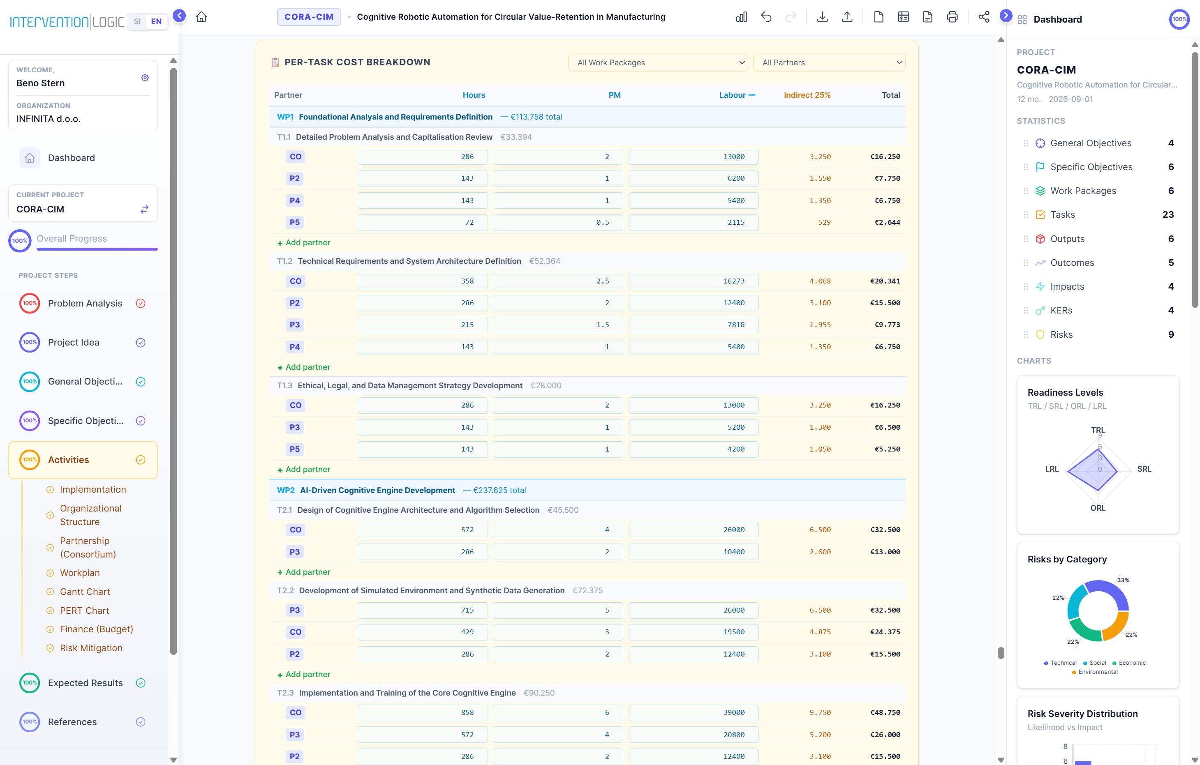Click the Outputs cube icon
Screen dimensions: 1200x765
point(1040,239)
